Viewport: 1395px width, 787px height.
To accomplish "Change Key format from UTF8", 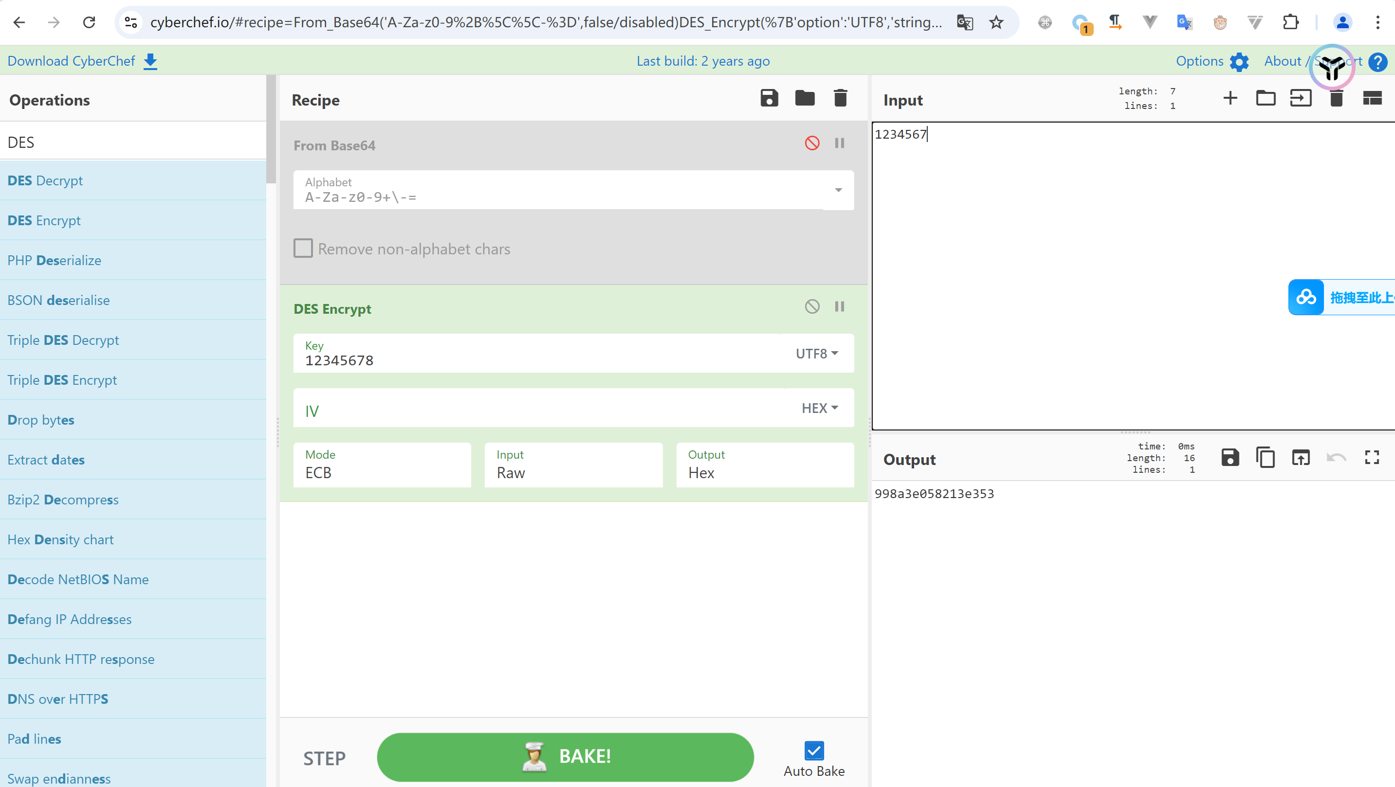I will pyautogui.click(x=817, y=354).
